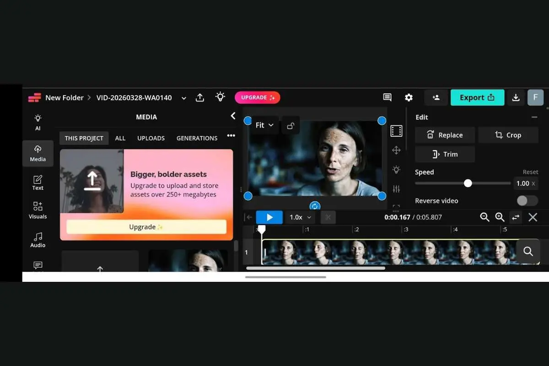Open the 1.0x playback speed dropdown

coord(300,217)
